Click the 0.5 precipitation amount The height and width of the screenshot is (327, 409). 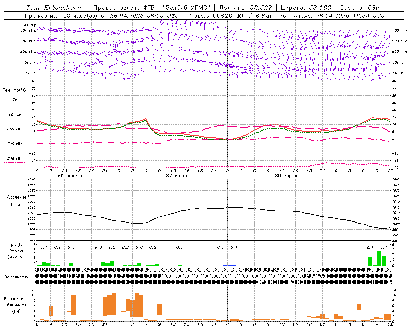point(71,247)
